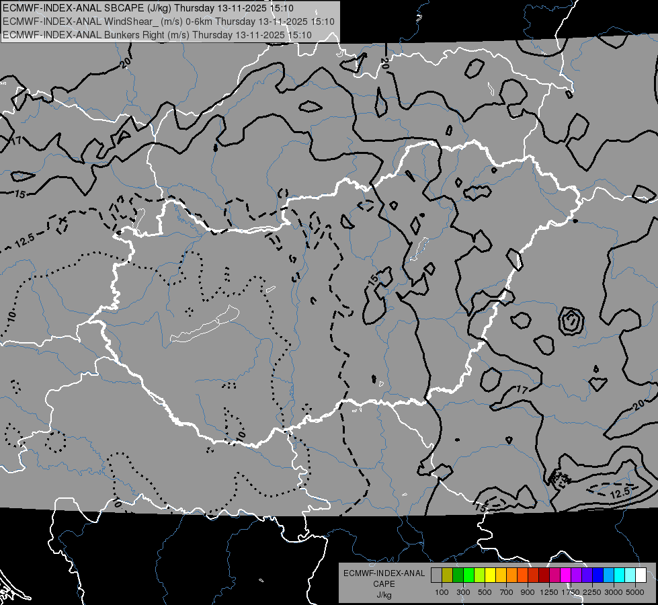Select the crimson-pink legend swatch
Screen dimensions: 658x605
554,575
